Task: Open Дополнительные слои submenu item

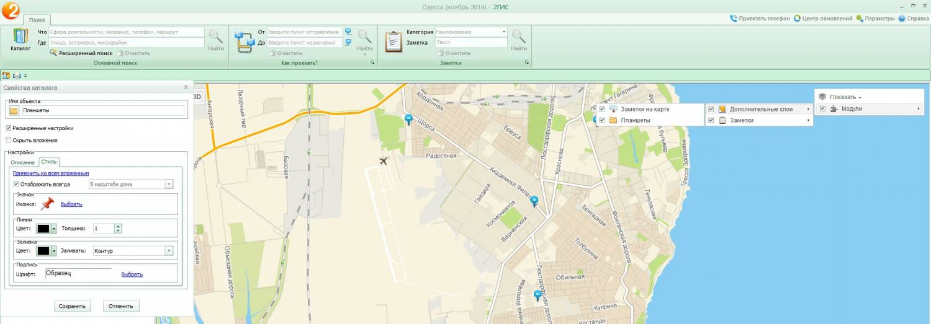Action: (758, 109)
